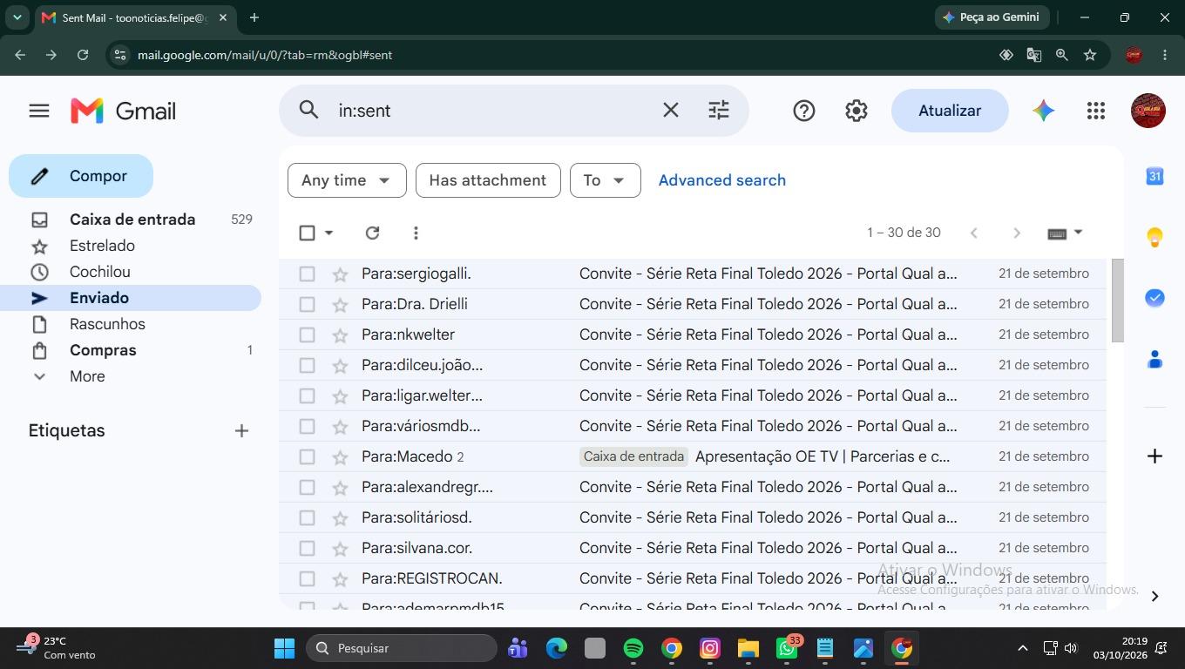This screenshot has width=1185, height=669.
Task: Open the Google apps grid
Action: coord(1096,111)
